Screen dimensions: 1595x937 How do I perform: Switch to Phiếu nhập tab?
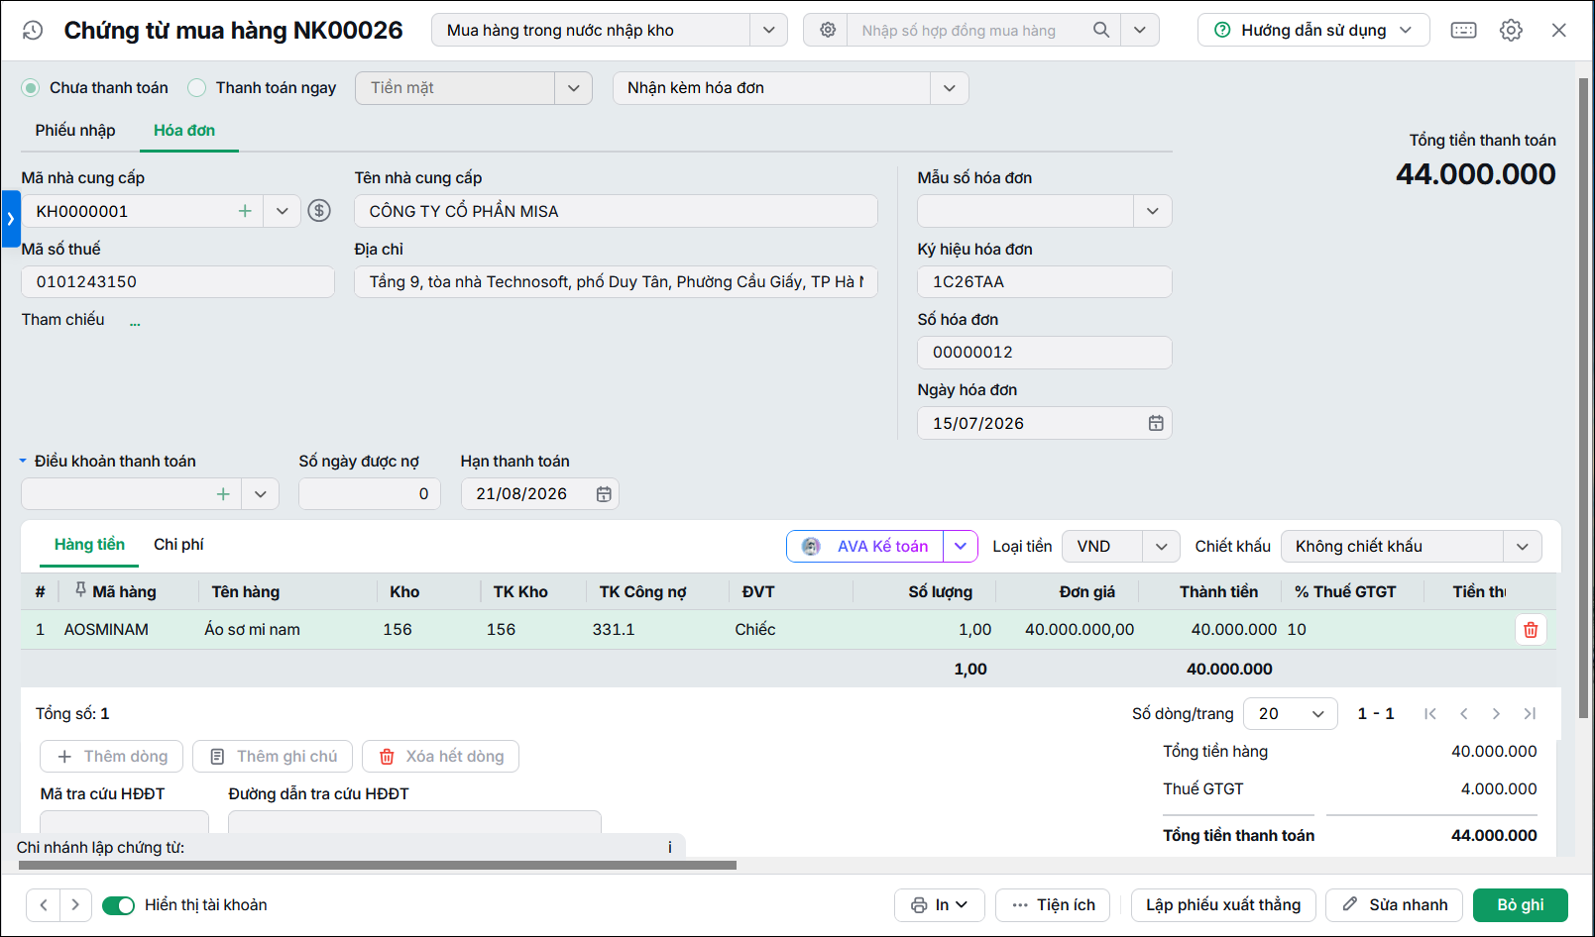click(75, 131)
